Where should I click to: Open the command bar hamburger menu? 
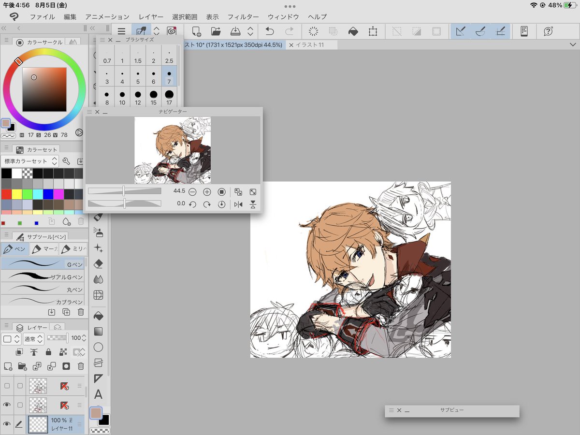121,31
